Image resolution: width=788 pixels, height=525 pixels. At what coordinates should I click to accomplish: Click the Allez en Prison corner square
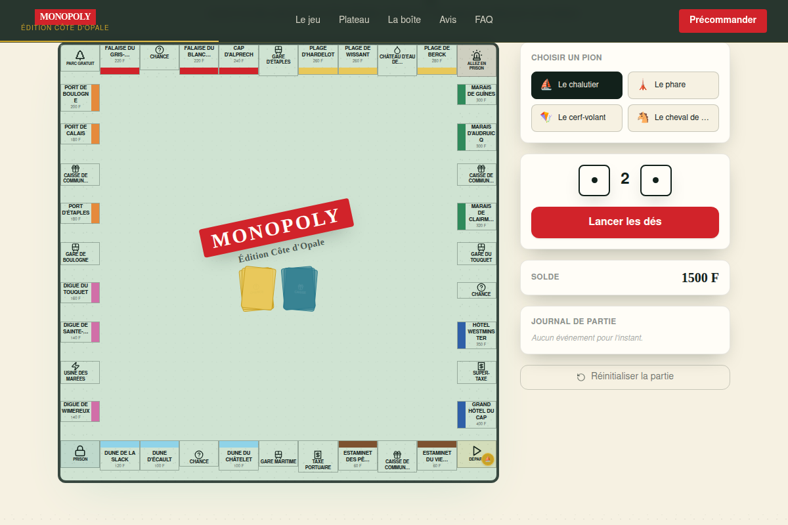coord(477,60)
